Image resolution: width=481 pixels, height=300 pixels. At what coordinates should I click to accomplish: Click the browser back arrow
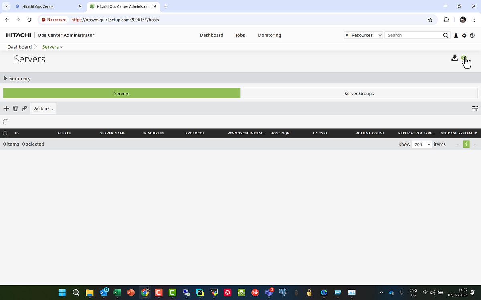7,20
